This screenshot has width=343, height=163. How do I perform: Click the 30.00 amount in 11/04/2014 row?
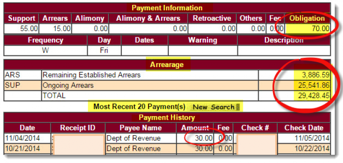tap(204, 138)
